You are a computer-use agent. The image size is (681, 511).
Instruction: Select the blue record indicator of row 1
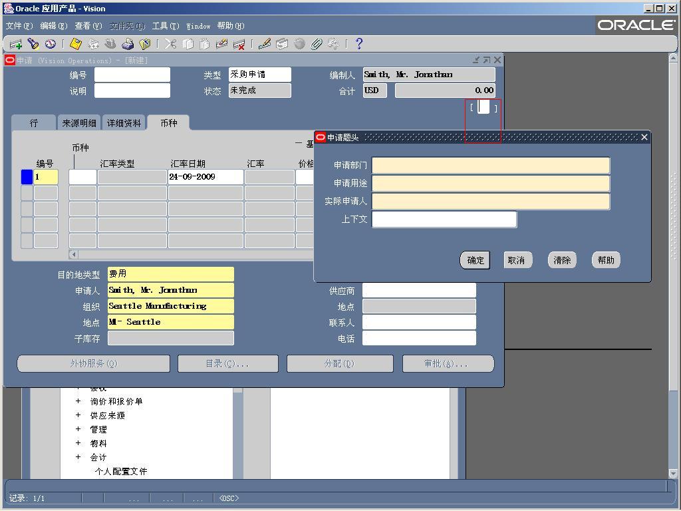(x=27, y=177)
